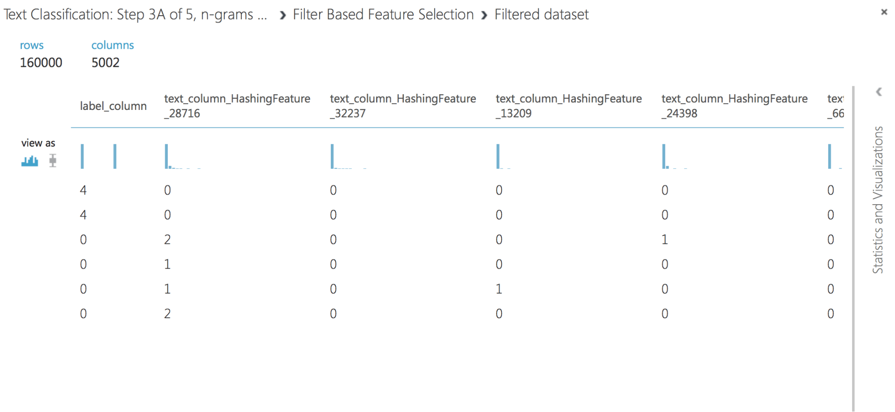Image resolution: width=895 pixels, height=412 pixels.
Task: Select the text_column_HashingFeature_32237 column header
Action: tap(403, 106)
